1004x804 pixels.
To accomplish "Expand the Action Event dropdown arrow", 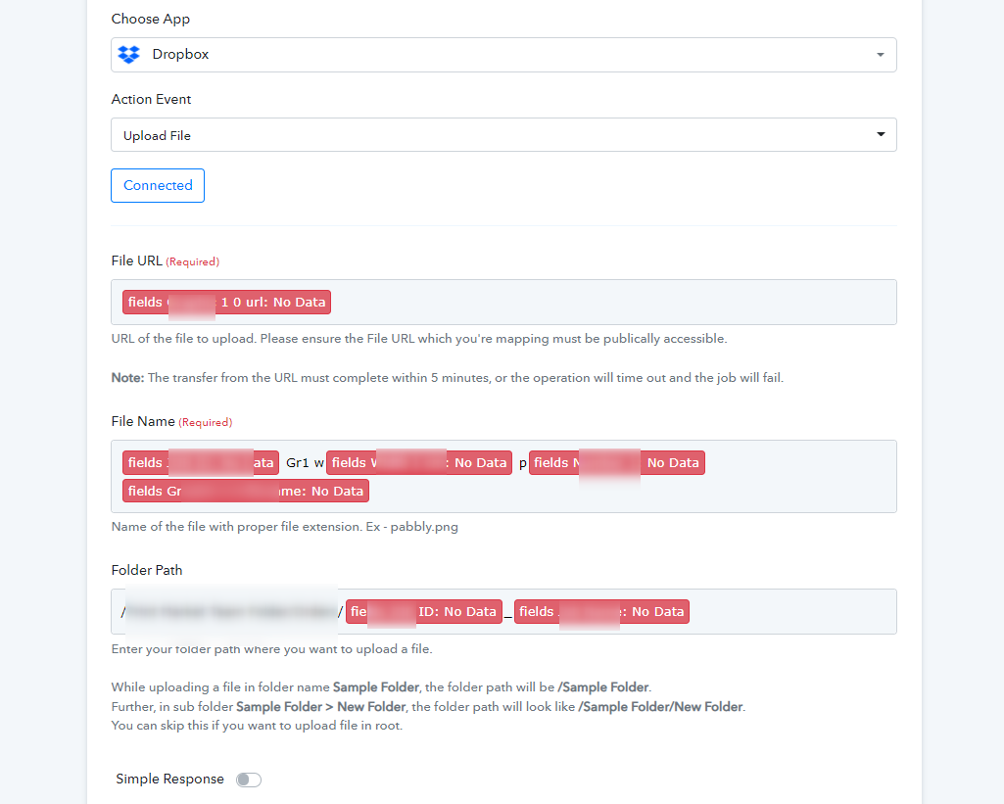I will 881,134.
